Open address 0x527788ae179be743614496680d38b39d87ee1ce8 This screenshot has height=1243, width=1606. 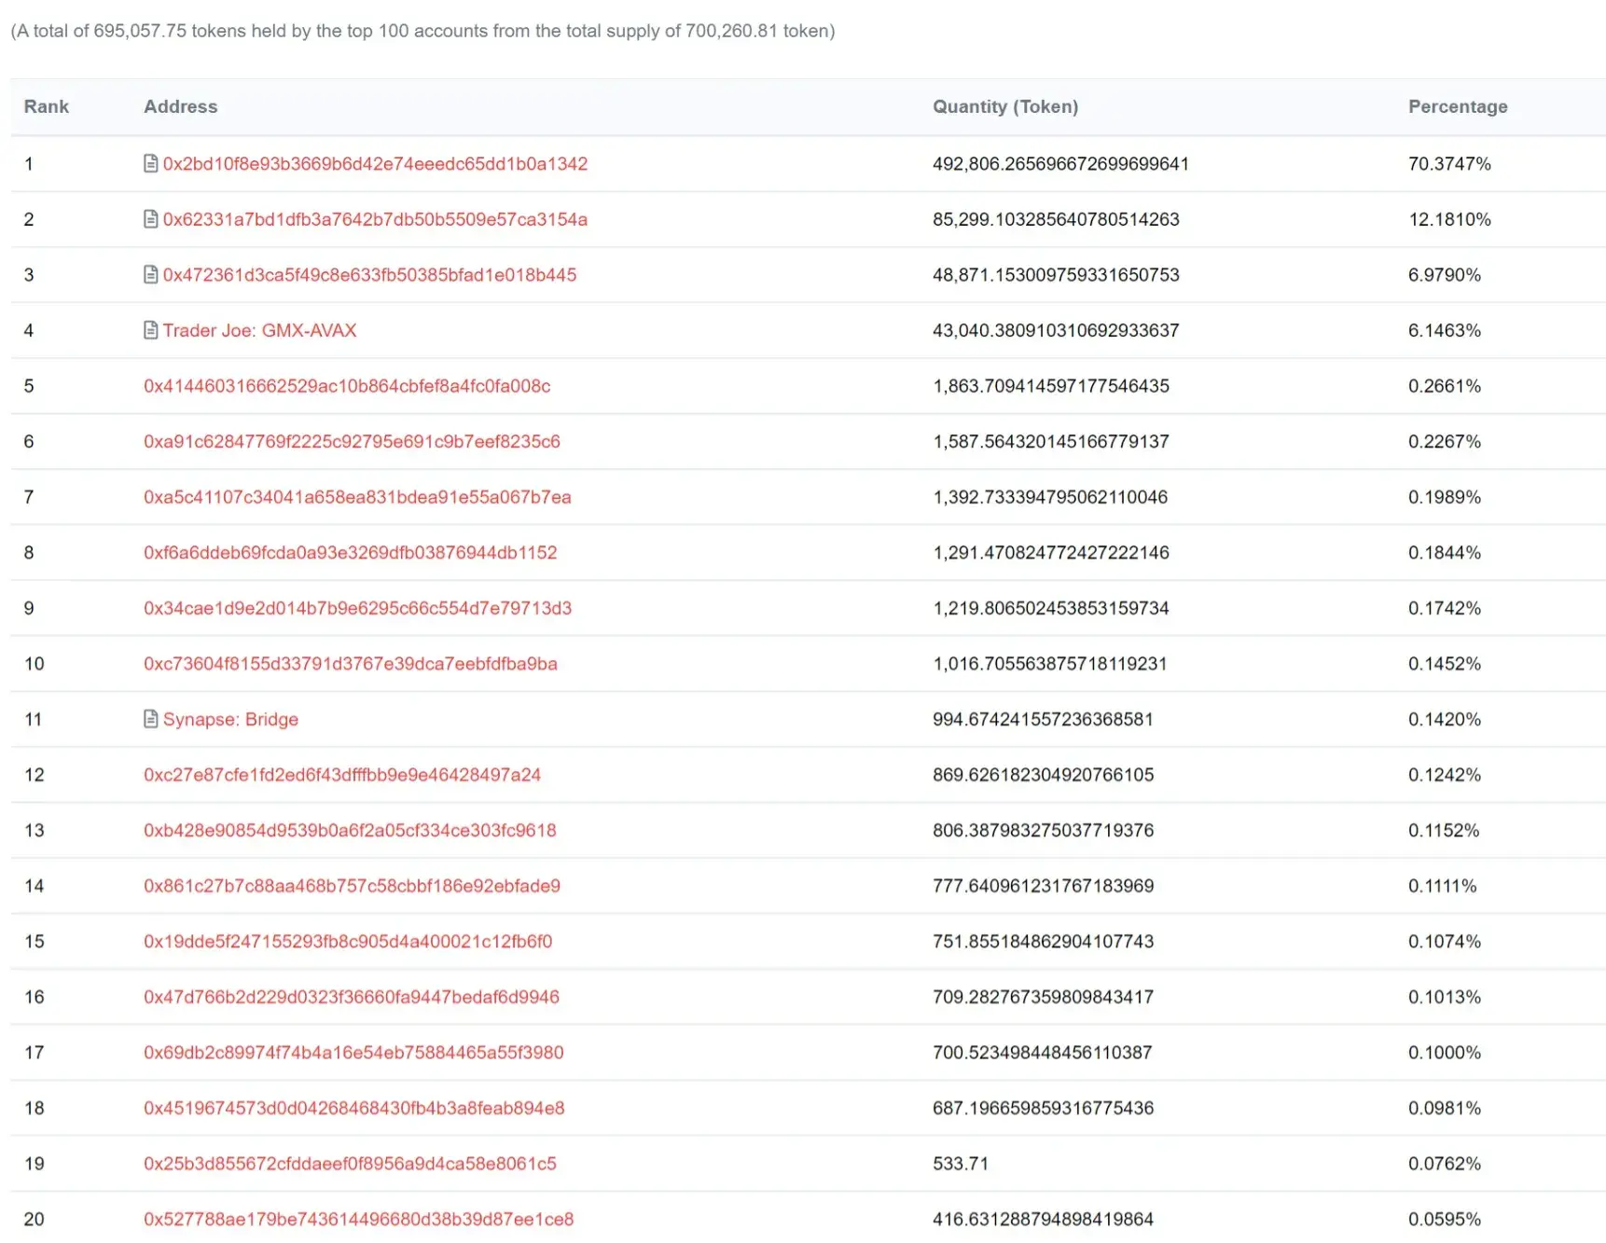358,1219
